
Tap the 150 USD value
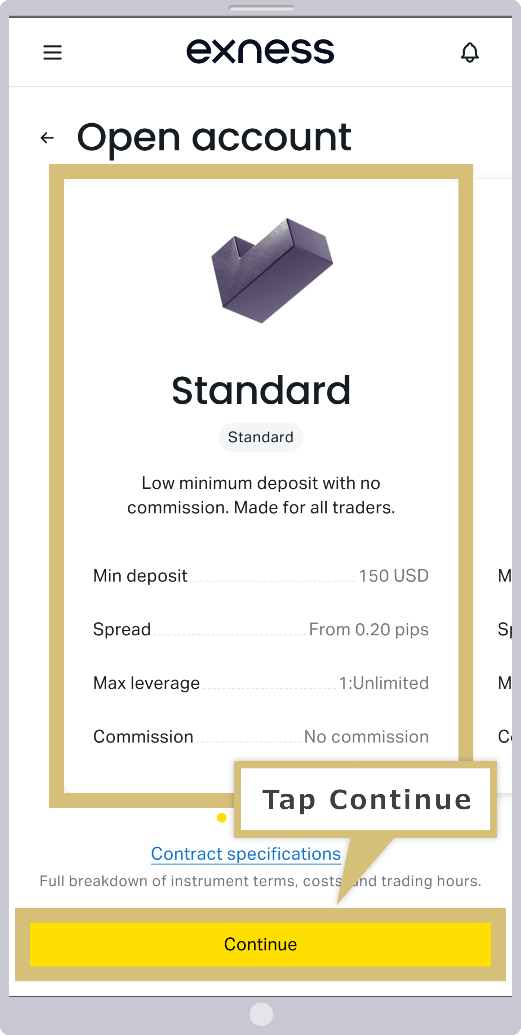(394, 576)
